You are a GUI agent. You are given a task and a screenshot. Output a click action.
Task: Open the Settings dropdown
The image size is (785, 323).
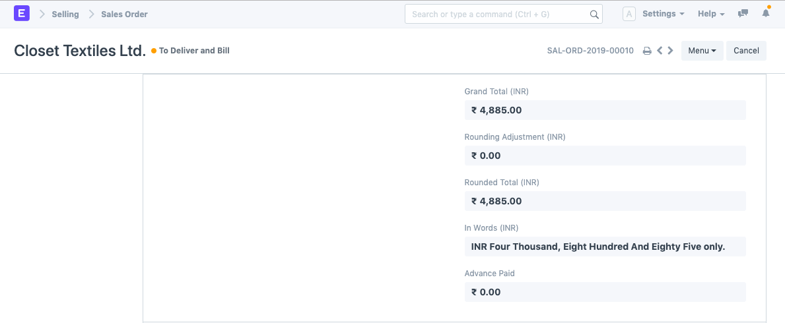coord(663,14)
